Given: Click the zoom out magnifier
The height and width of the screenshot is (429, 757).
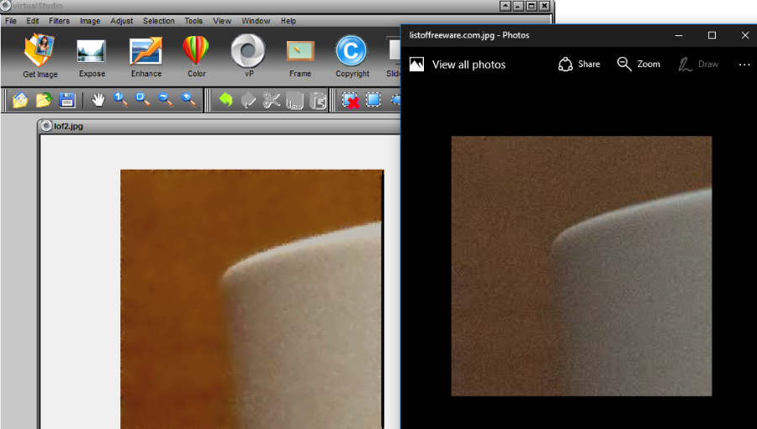Looking at the screenshot, I should (x=166, y=100).
